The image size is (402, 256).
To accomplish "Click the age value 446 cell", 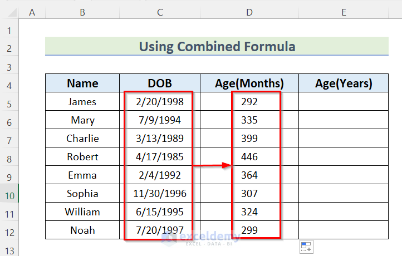I will (x=249, y=157).
